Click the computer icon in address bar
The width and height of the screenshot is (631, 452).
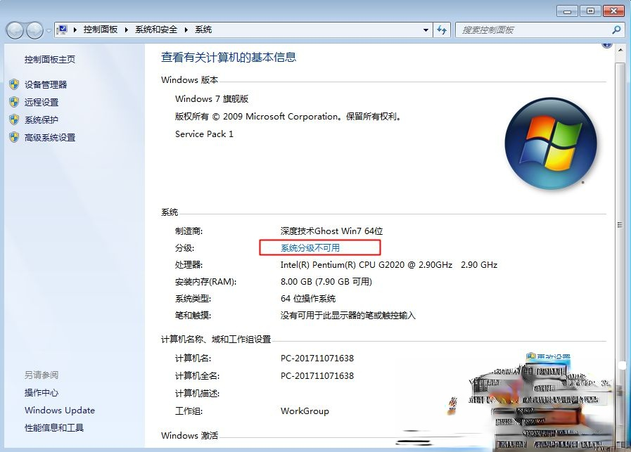pyautogui.click(x=63, y=30)
